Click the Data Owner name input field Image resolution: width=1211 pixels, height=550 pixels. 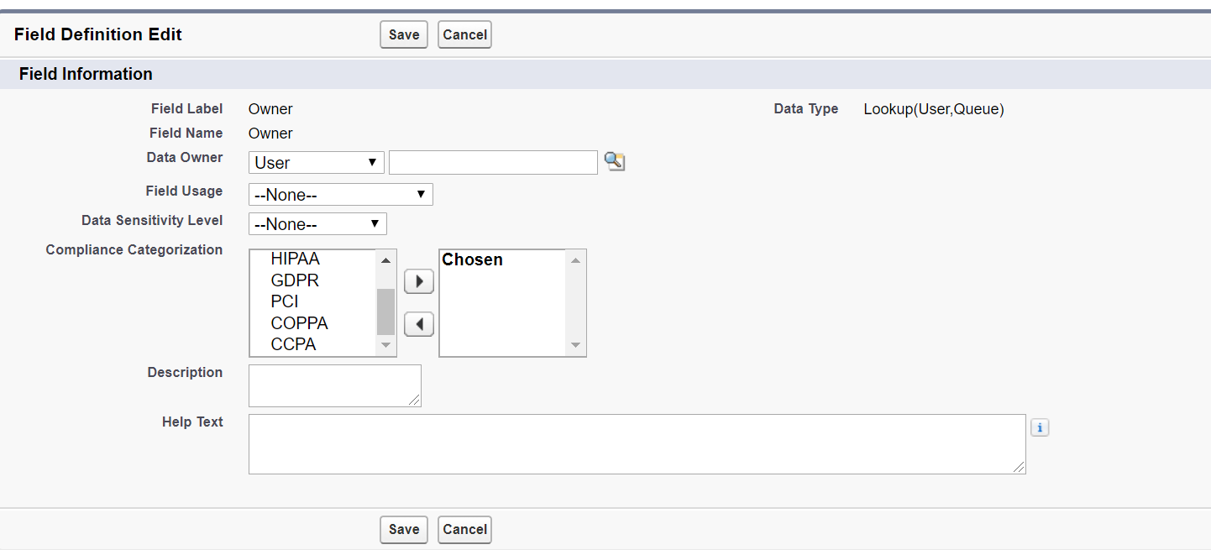click(x=493, y=162)
